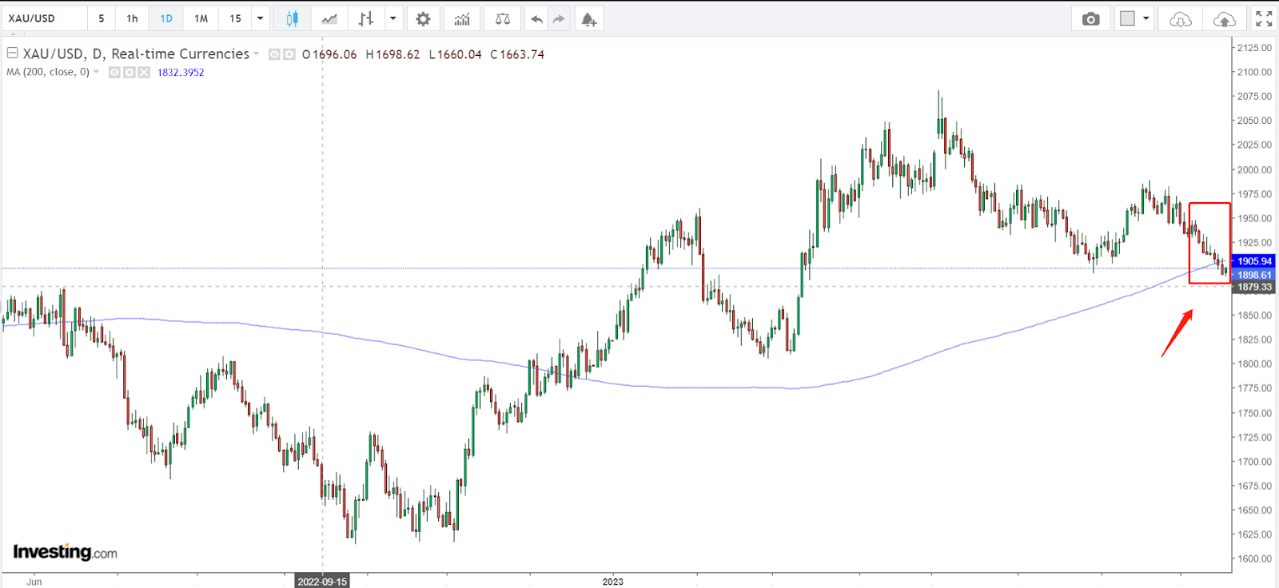
Task: Select the candlestick chart style icon
Action: click(x=292, y=18)
